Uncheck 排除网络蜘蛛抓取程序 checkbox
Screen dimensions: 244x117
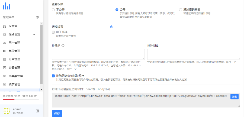pos(53,76)
